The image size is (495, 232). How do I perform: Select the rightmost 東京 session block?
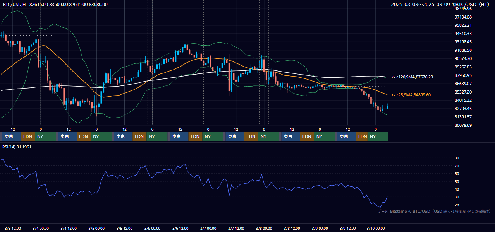346,136
